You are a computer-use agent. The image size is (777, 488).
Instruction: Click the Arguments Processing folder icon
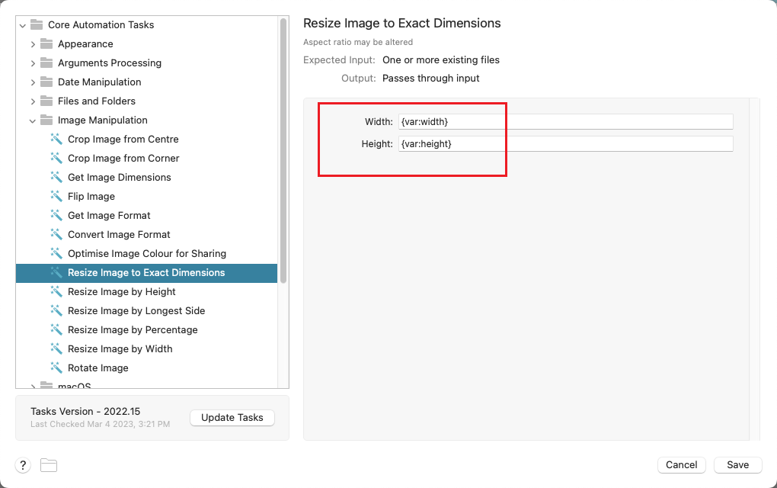tap(46, 63)
